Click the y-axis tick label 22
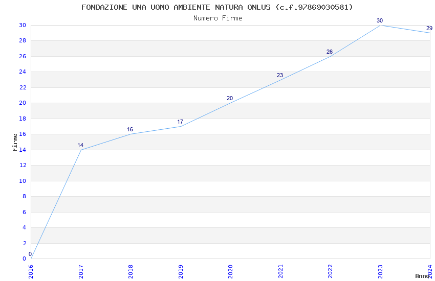 click(23, 87)
